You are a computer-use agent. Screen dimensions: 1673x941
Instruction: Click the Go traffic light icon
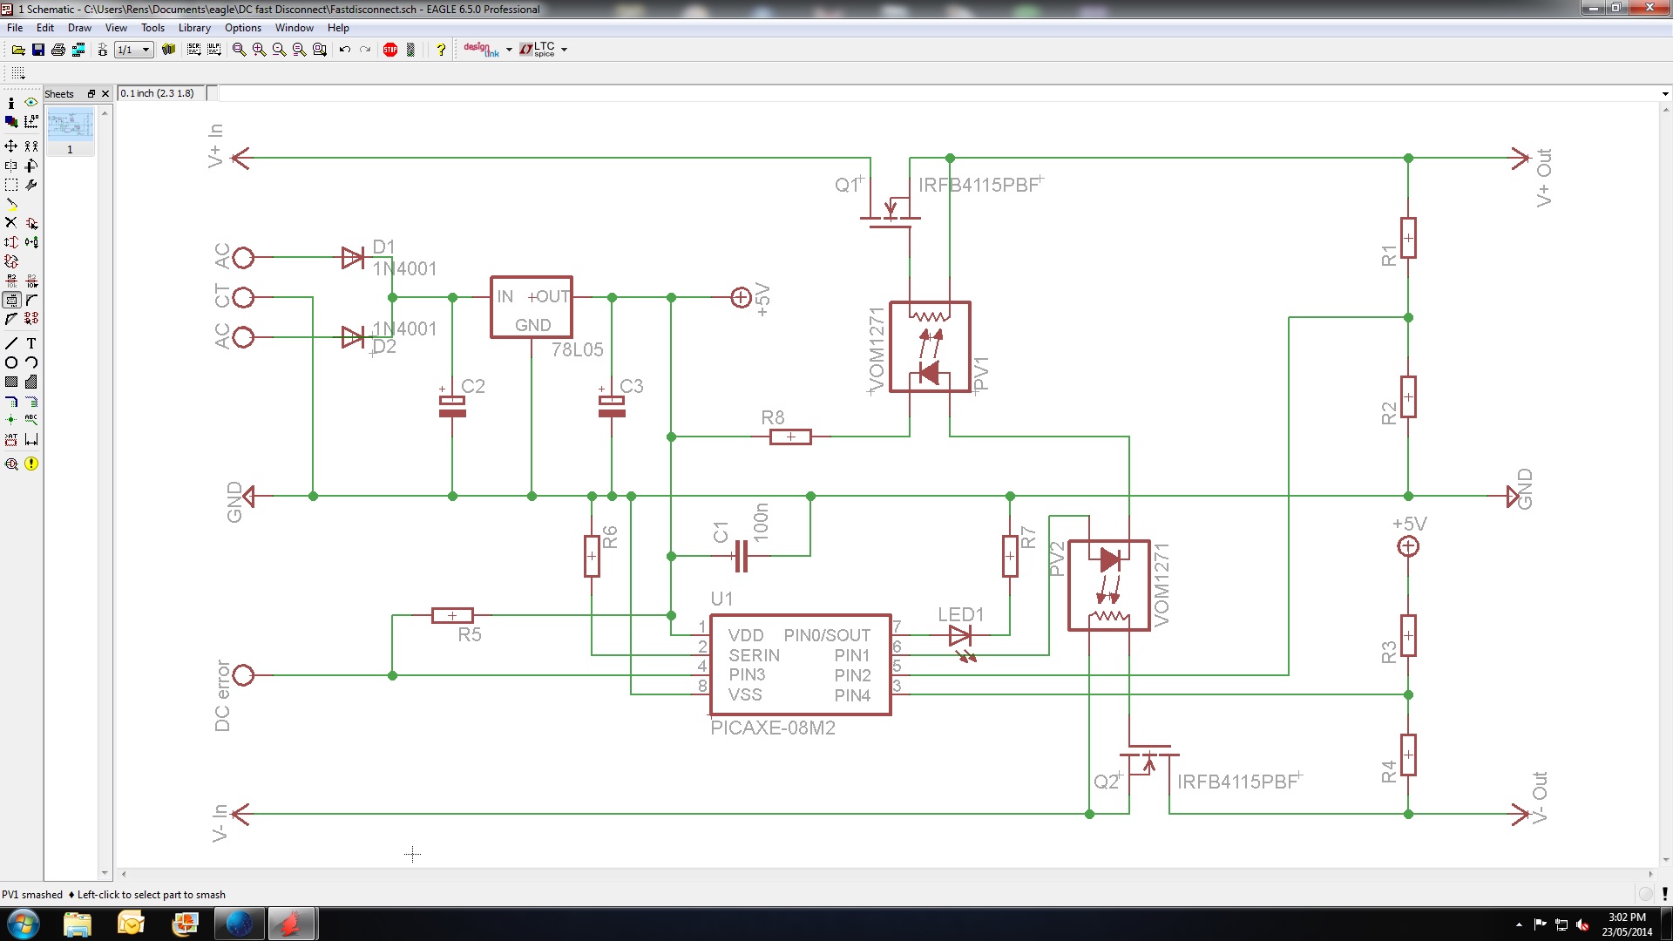(x=410, y=50)
